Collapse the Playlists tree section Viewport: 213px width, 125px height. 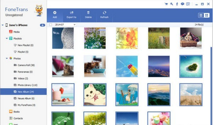pos(7,38)
